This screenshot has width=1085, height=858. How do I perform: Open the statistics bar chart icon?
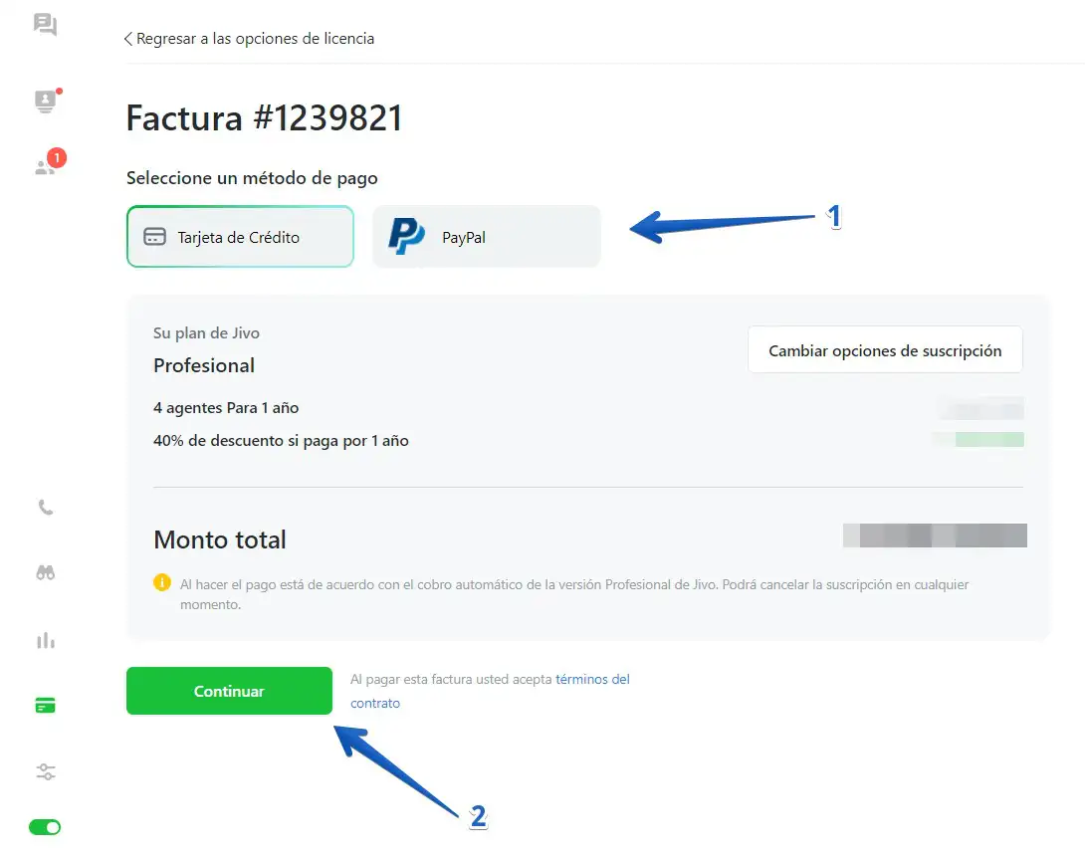(x=46, y=640)
